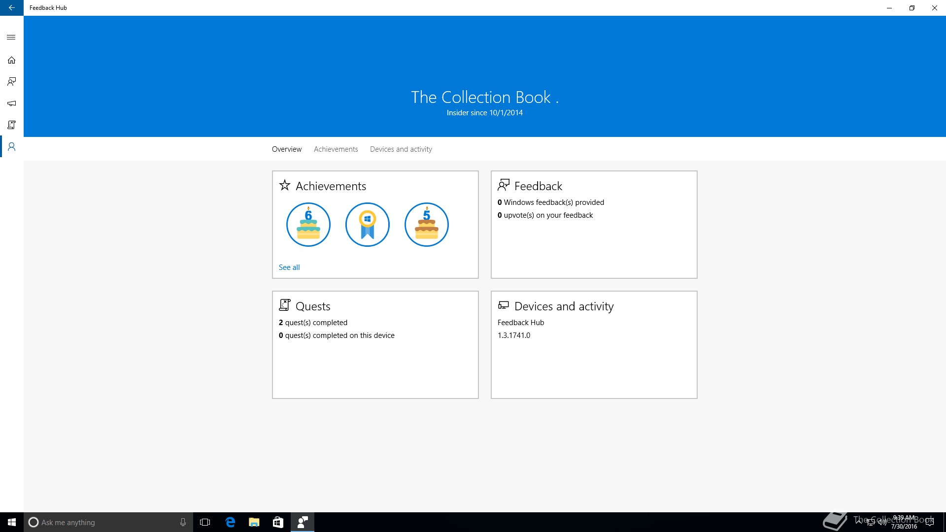Select the '2 quest(s) completed' text
946x532 pixels.
(313, 323)
